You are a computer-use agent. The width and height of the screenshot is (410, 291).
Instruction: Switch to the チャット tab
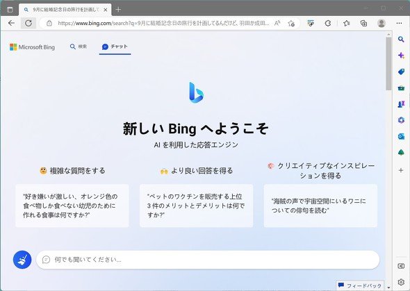(x=115, y=47)
